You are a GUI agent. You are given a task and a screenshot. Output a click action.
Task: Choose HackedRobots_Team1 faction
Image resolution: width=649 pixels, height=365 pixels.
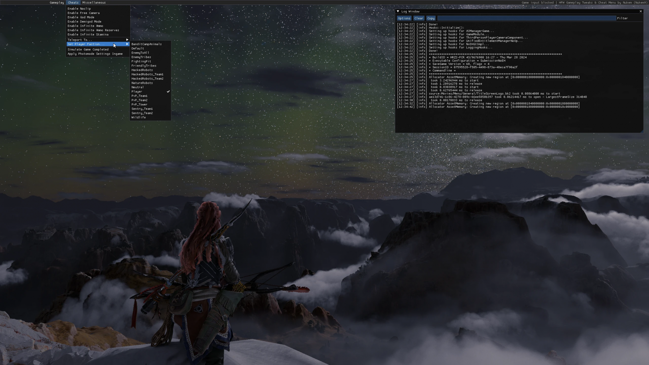150,74
